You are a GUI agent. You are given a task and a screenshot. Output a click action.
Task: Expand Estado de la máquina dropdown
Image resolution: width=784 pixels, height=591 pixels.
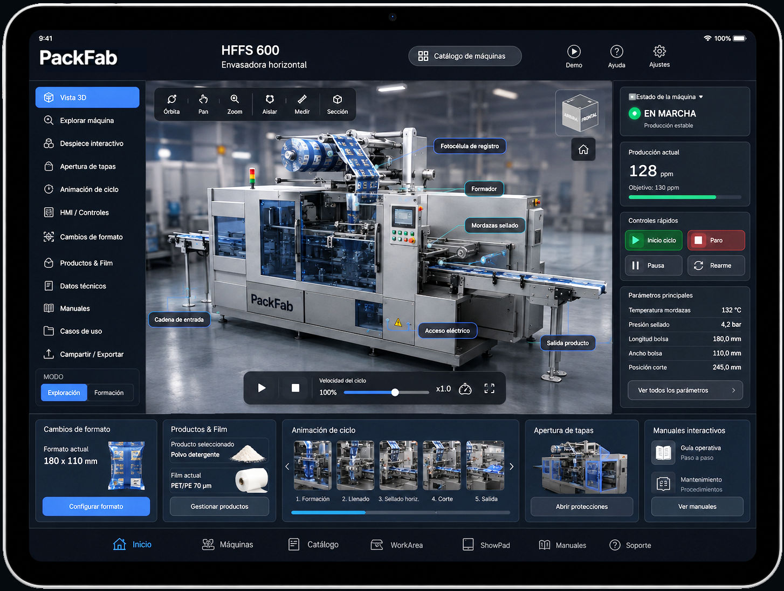click(666, 97)
